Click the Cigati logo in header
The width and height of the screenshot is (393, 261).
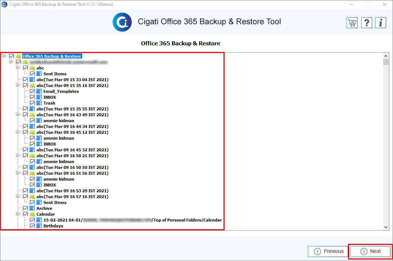(122, 22)
